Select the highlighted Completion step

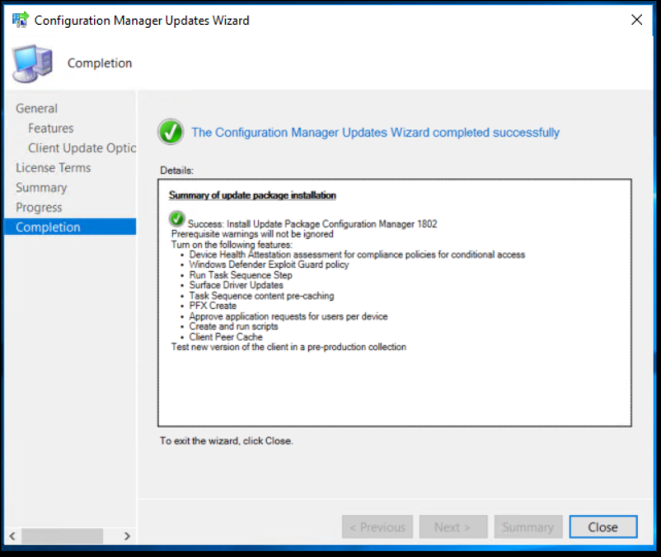(x=70, y=227)
